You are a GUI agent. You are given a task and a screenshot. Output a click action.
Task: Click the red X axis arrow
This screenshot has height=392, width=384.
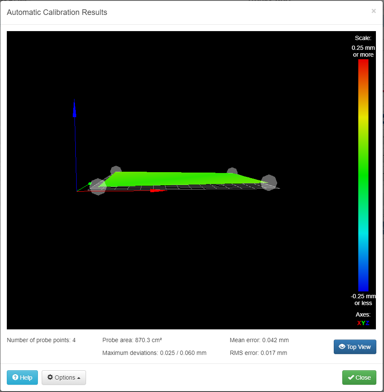pyautogui.click(x=158, y=191)
